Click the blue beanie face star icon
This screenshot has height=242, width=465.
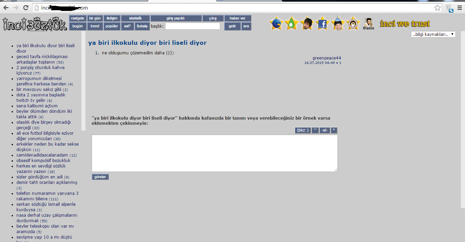coord(337,24)
